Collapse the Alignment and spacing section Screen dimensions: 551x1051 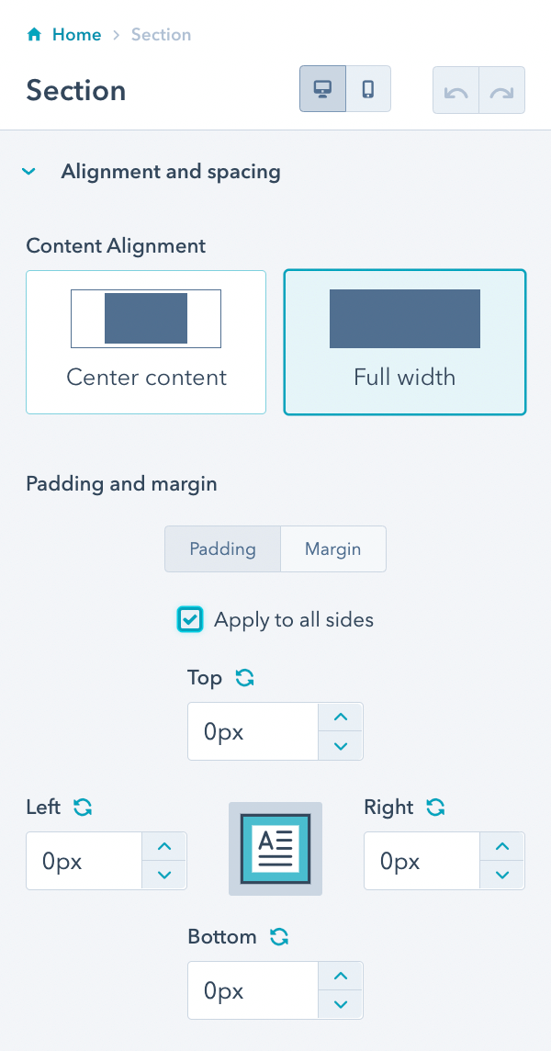28,172
